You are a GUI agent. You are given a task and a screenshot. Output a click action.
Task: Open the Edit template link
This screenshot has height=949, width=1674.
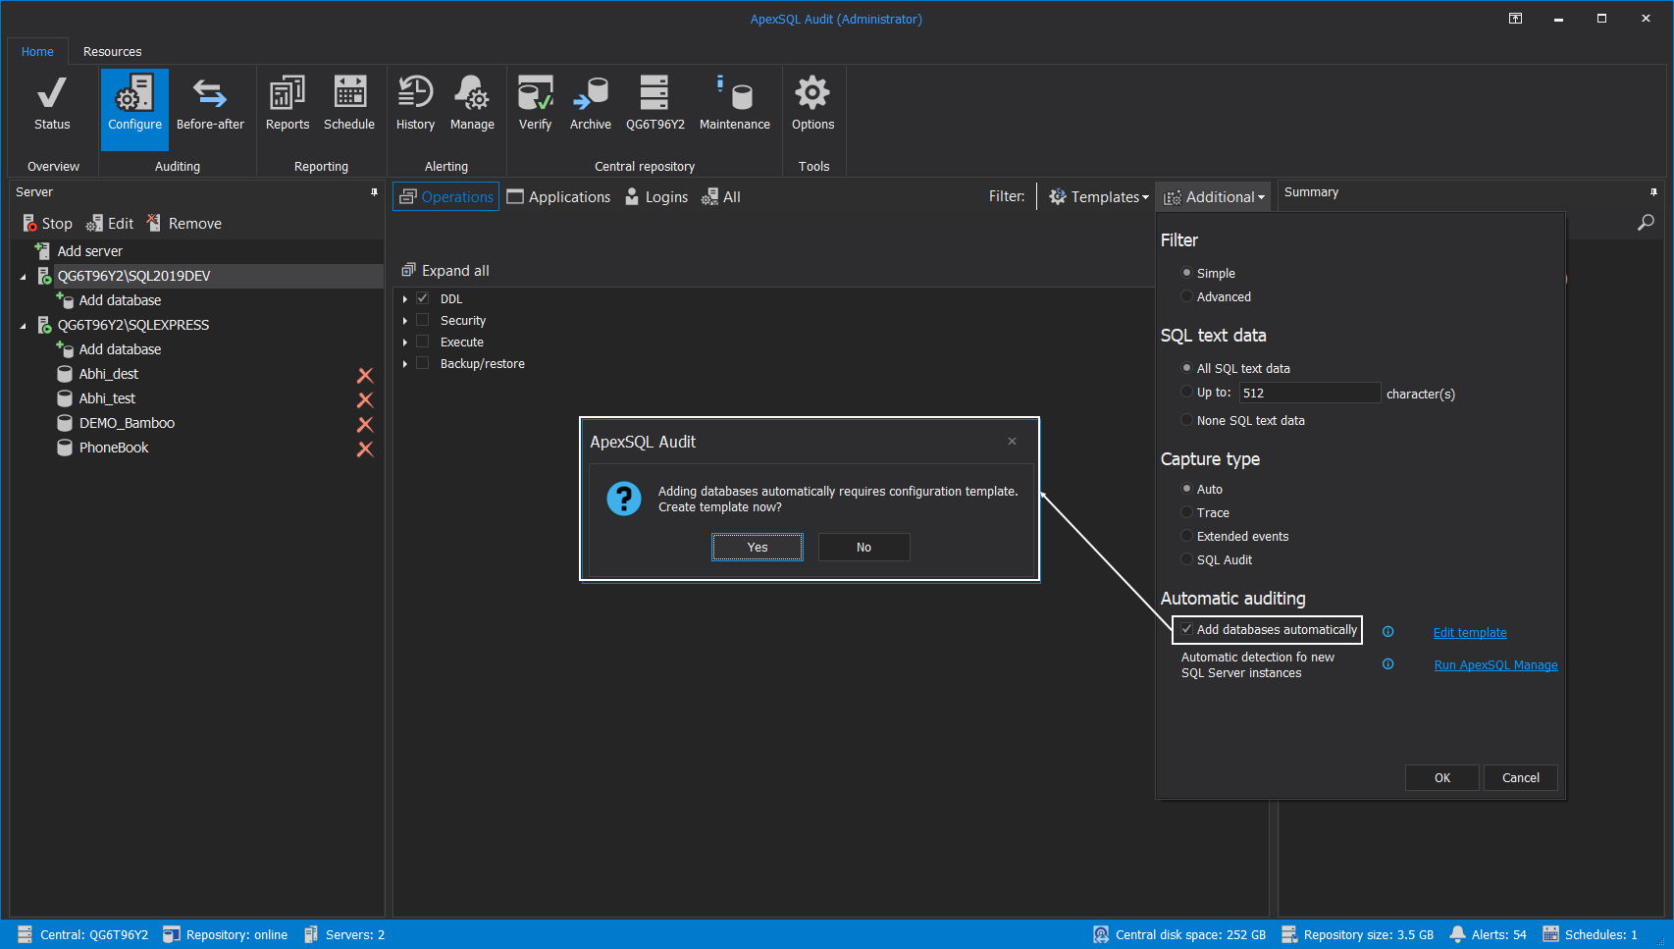1470,633
